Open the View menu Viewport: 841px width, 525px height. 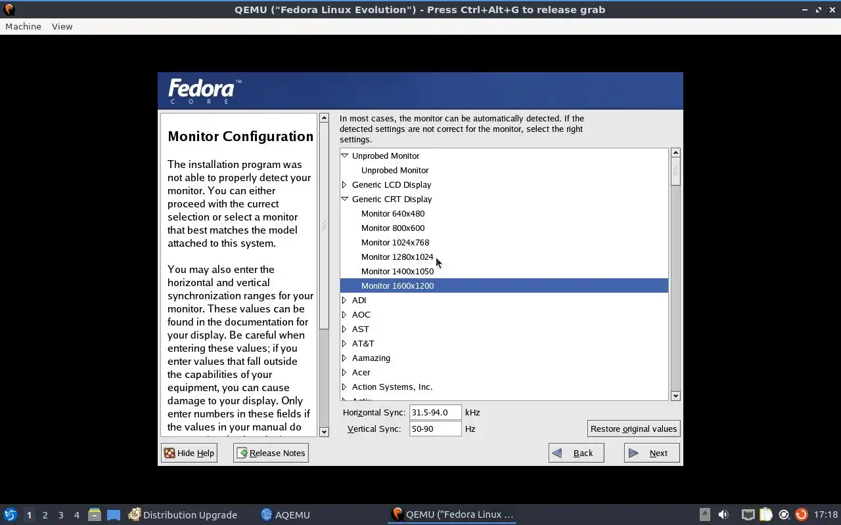[62, 26]
